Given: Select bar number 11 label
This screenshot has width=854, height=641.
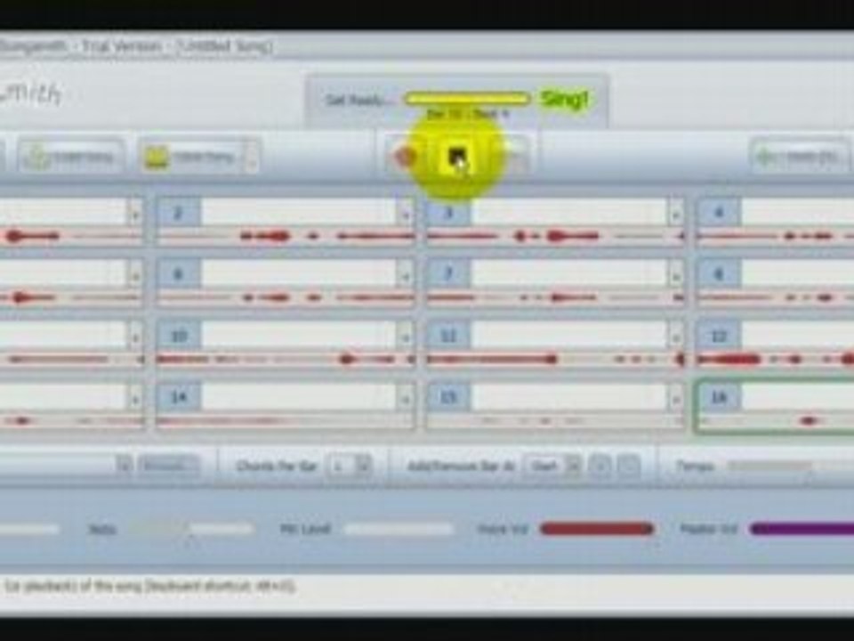Looking at the screenshot, I should [448, 336].
